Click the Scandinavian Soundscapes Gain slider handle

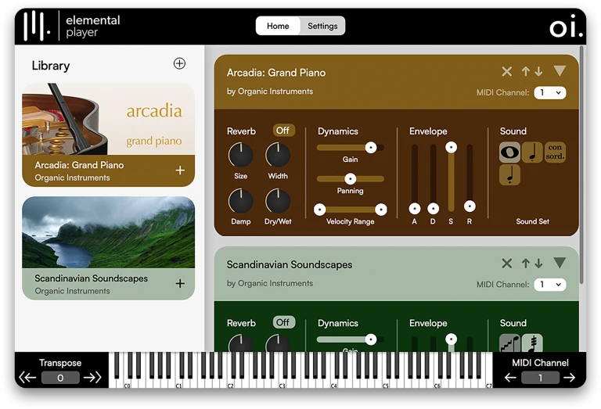(371, 339)
